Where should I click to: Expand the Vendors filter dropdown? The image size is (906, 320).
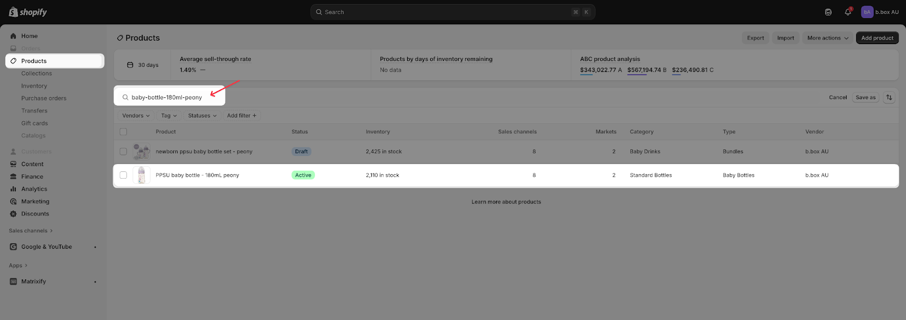[x=136, y=115]
